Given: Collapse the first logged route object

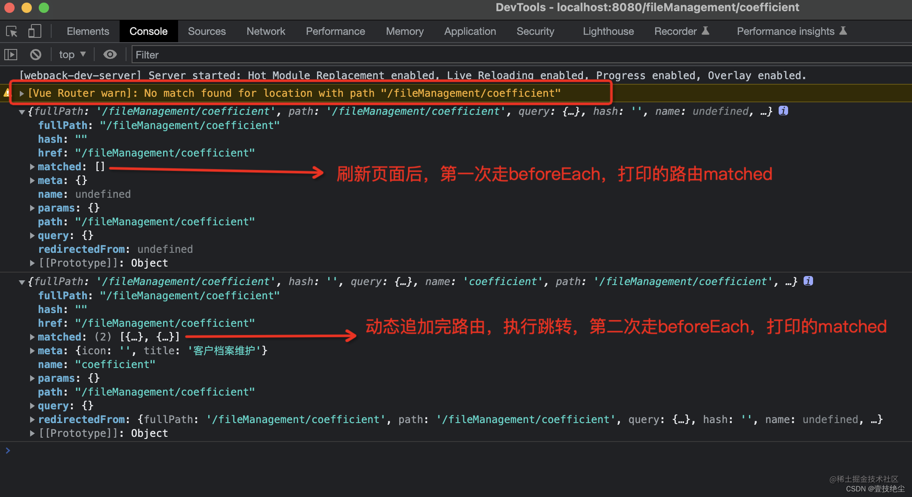Looking at the screenshot, I should pos(22,112).
